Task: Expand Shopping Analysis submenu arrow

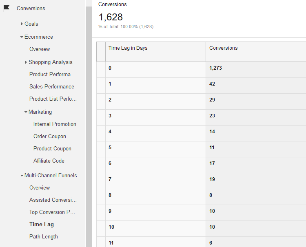Action: pos(26,62)
